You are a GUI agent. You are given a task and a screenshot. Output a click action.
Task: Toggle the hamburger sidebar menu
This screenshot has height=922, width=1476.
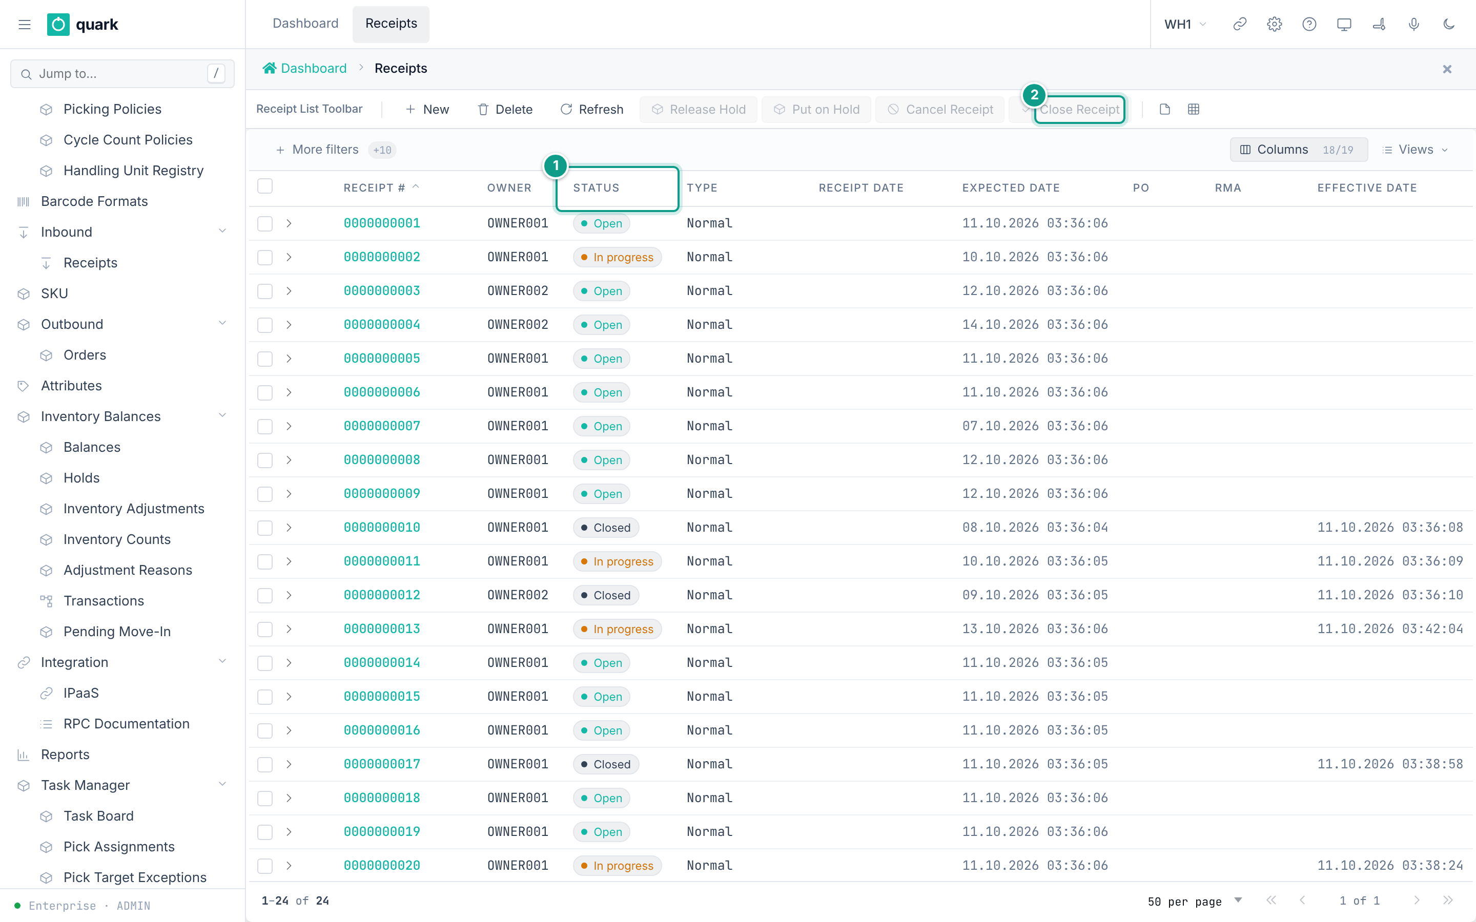click(x=25, y=25)
